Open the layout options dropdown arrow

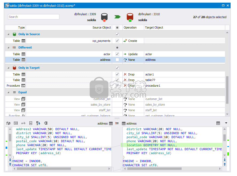[x=226, y=123]
